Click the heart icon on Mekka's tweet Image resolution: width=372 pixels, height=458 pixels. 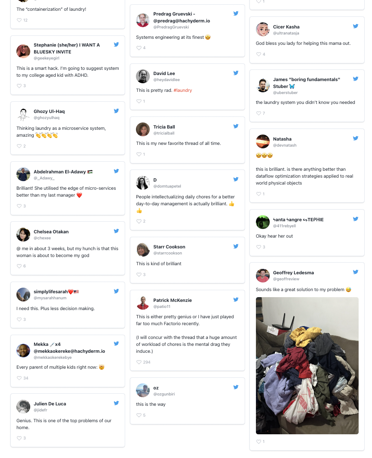pyautogui.click(x=19, y=378)
